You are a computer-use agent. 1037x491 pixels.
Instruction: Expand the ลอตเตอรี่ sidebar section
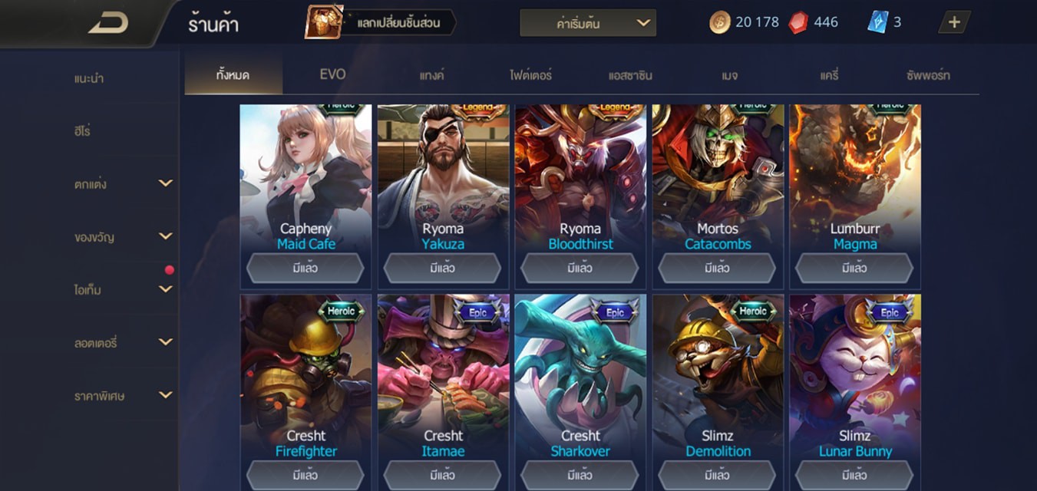pyautogui.click(x=165, y=342)
